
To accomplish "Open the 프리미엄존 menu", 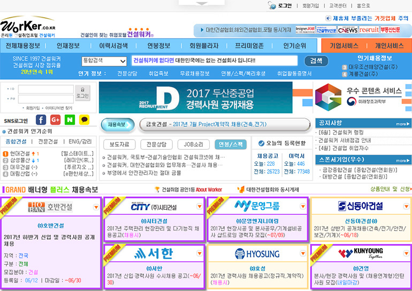I will coord(249,45).
